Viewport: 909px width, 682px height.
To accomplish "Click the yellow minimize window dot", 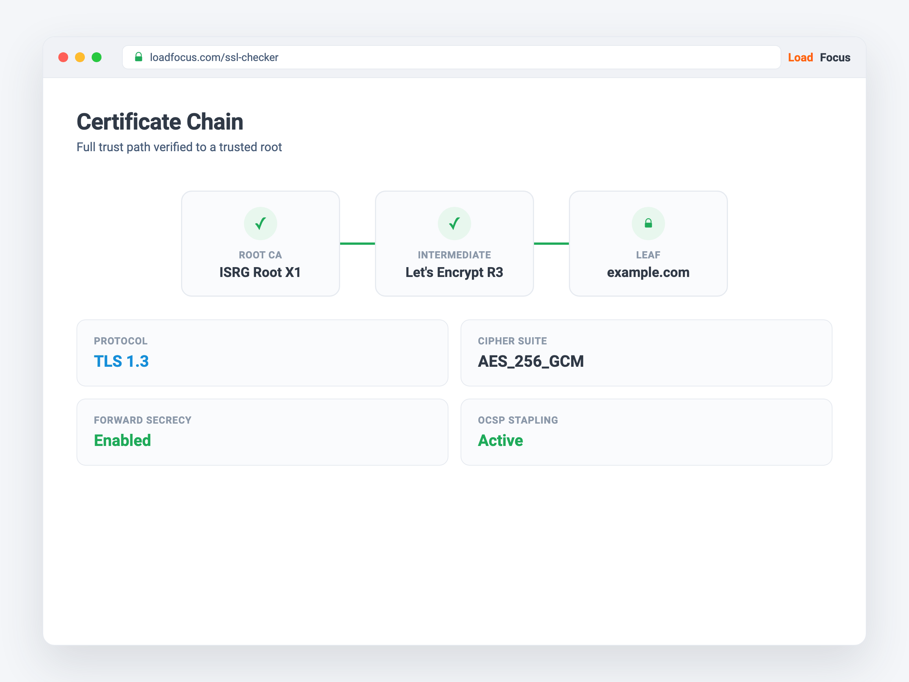I will [80, 57].
